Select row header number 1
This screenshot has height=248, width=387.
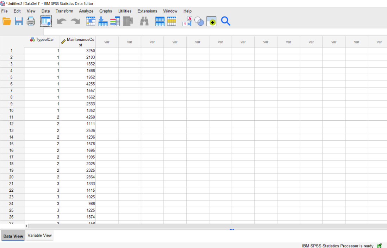click(x=11, y=51)
